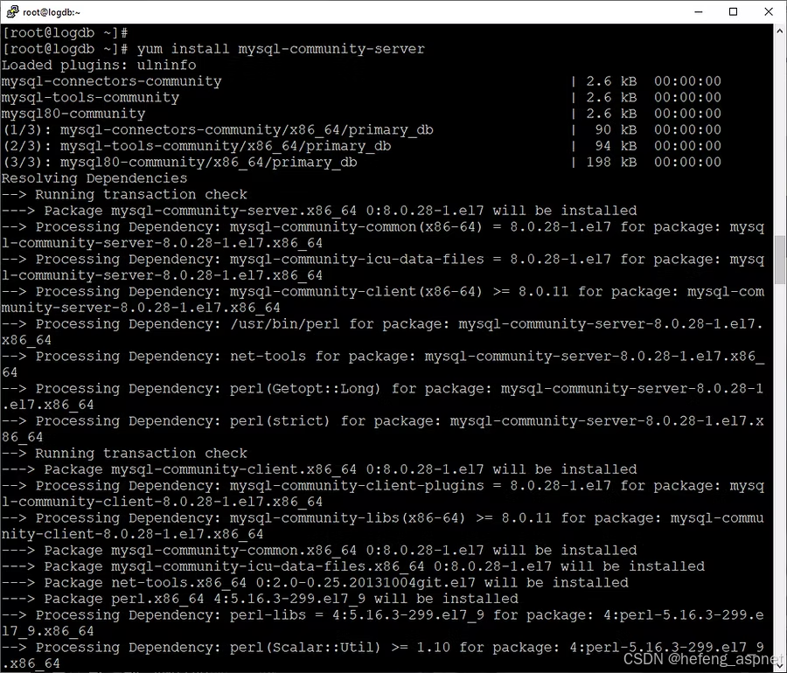
Task: Click the terminal scrollbar thumb
Action: tap(780, 260)
